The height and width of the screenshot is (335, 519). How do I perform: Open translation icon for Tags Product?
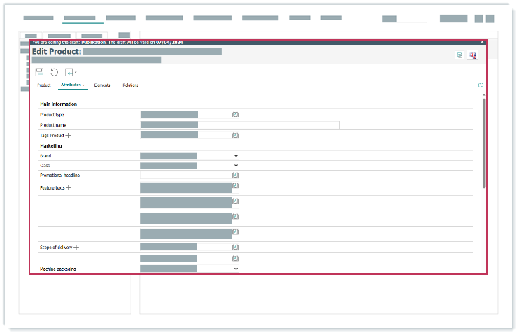236,135
